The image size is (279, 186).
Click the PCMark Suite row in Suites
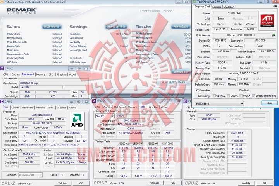[x=34, y=34]
